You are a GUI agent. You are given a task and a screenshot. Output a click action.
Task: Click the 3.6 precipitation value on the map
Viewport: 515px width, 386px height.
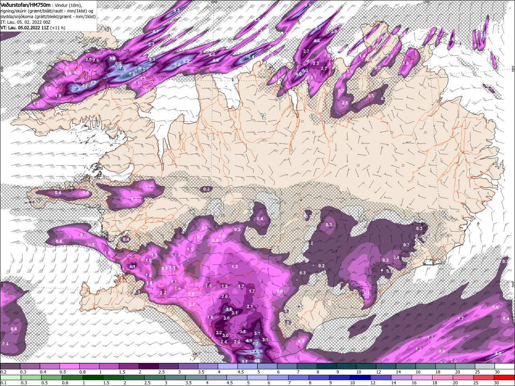(x=229, y=309)
